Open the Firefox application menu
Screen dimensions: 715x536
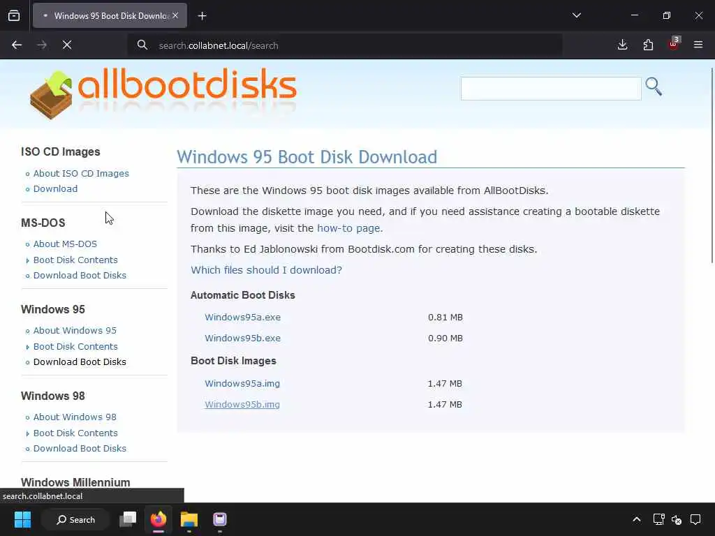(x=698, y=45)
